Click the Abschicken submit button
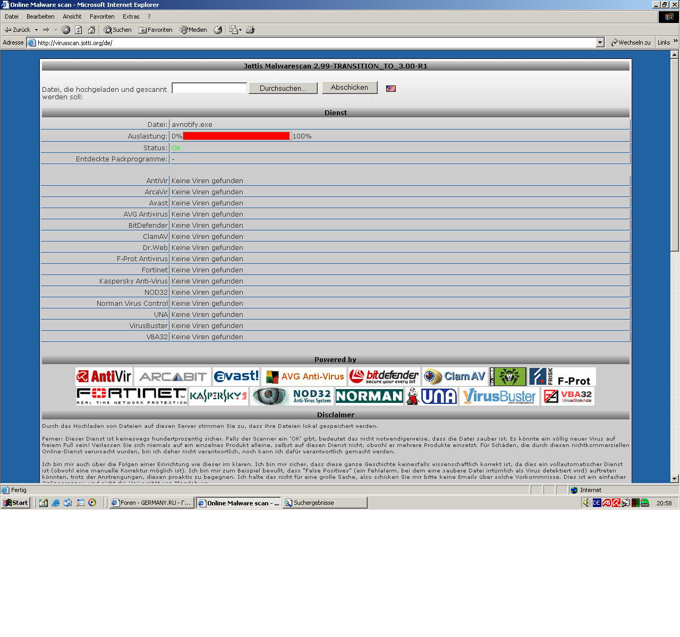 click(x=350, y=88)
